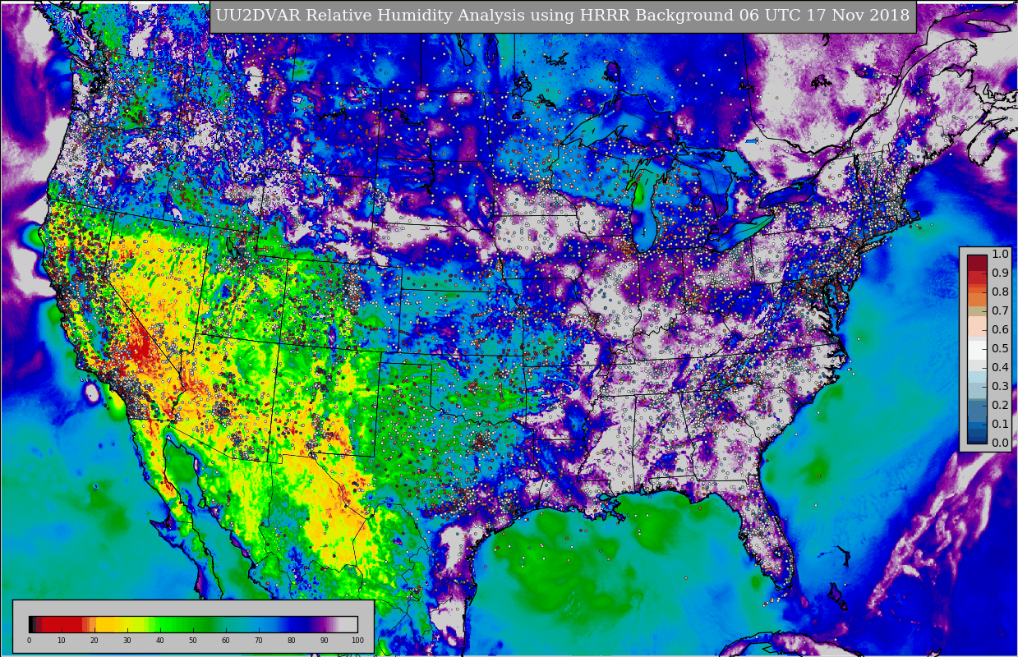Click the 0.2 label on the right colorbar
1018x657 pixels.
1000,405
